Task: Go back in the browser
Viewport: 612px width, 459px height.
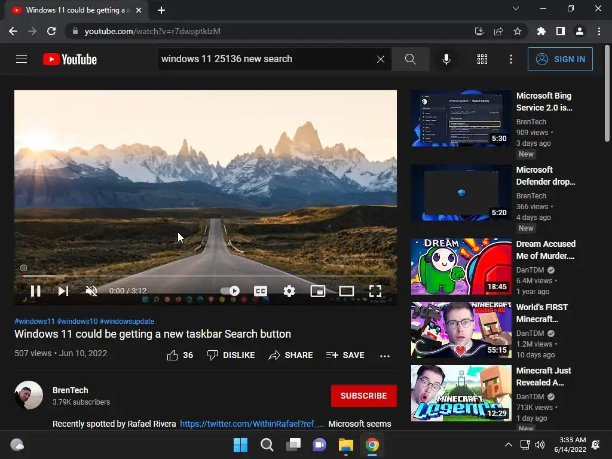Action: [x=13, y=31]
